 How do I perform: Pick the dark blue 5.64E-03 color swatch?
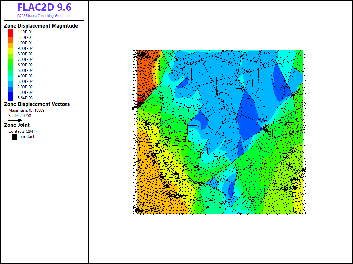(x=11, y=98)
